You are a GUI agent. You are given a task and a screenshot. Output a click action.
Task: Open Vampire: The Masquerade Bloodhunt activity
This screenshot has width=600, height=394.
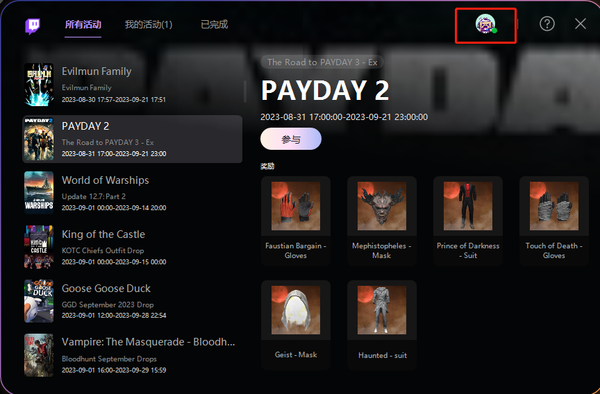133,355
